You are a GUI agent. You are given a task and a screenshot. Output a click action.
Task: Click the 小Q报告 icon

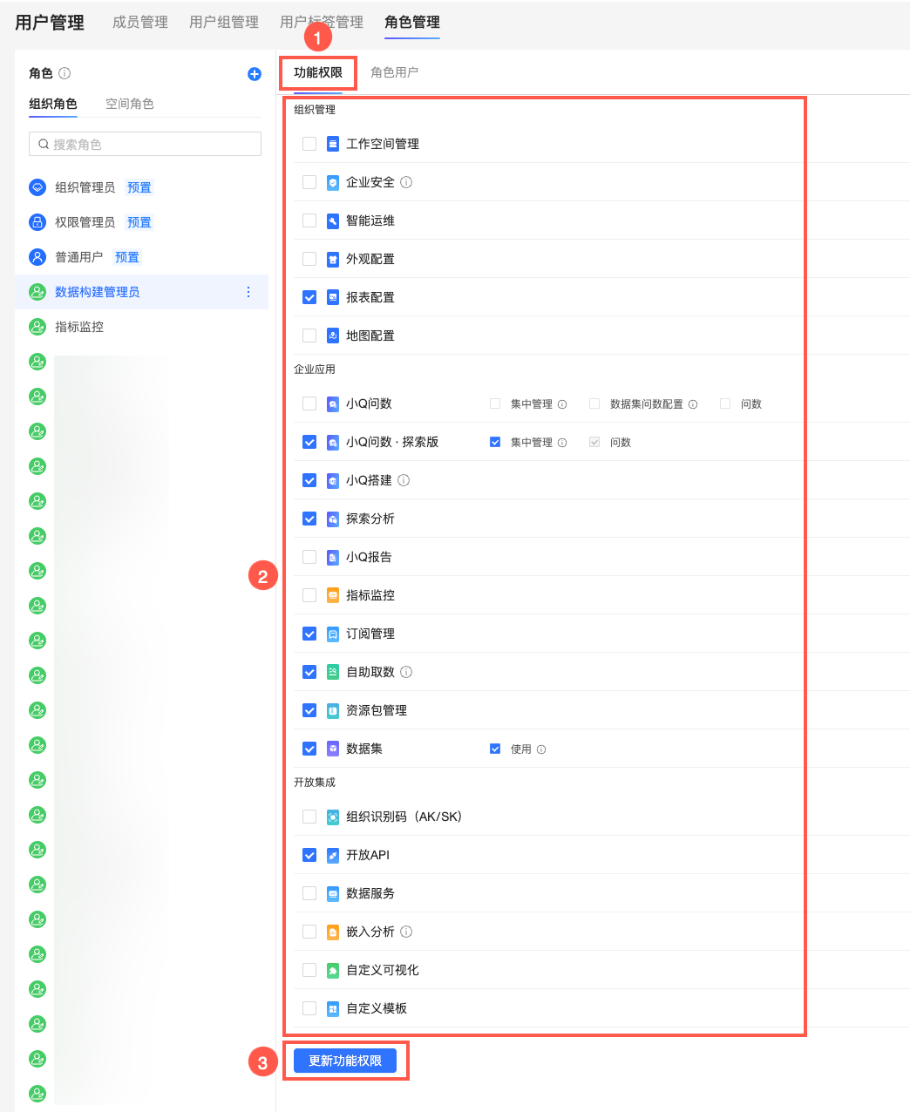333,557
